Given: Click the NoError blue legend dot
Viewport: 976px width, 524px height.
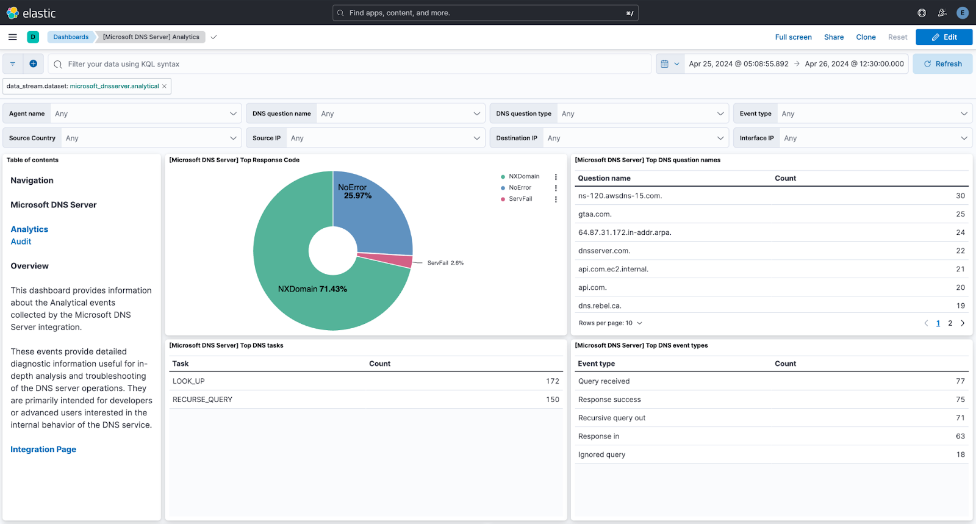Looking at the screenshot, I should [503, 188].
